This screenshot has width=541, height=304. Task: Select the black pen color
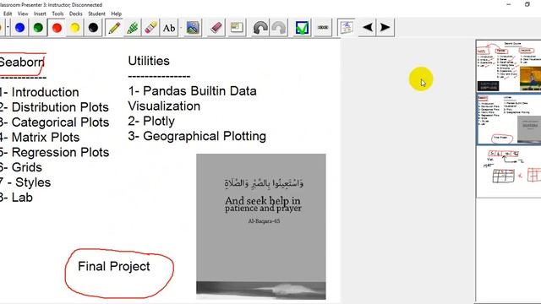tap(93, 28)
